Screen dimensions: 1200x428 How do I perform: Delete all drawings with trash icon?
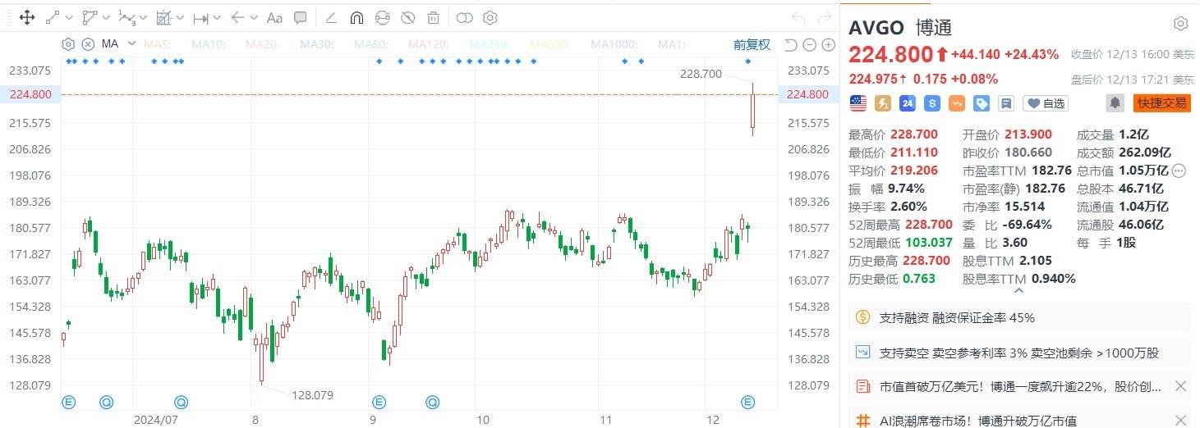433,17
